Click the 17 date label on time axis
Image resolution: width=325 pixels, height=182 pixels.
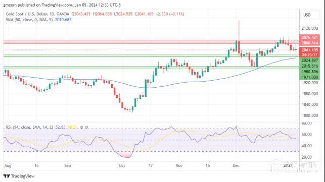(151, 166)
